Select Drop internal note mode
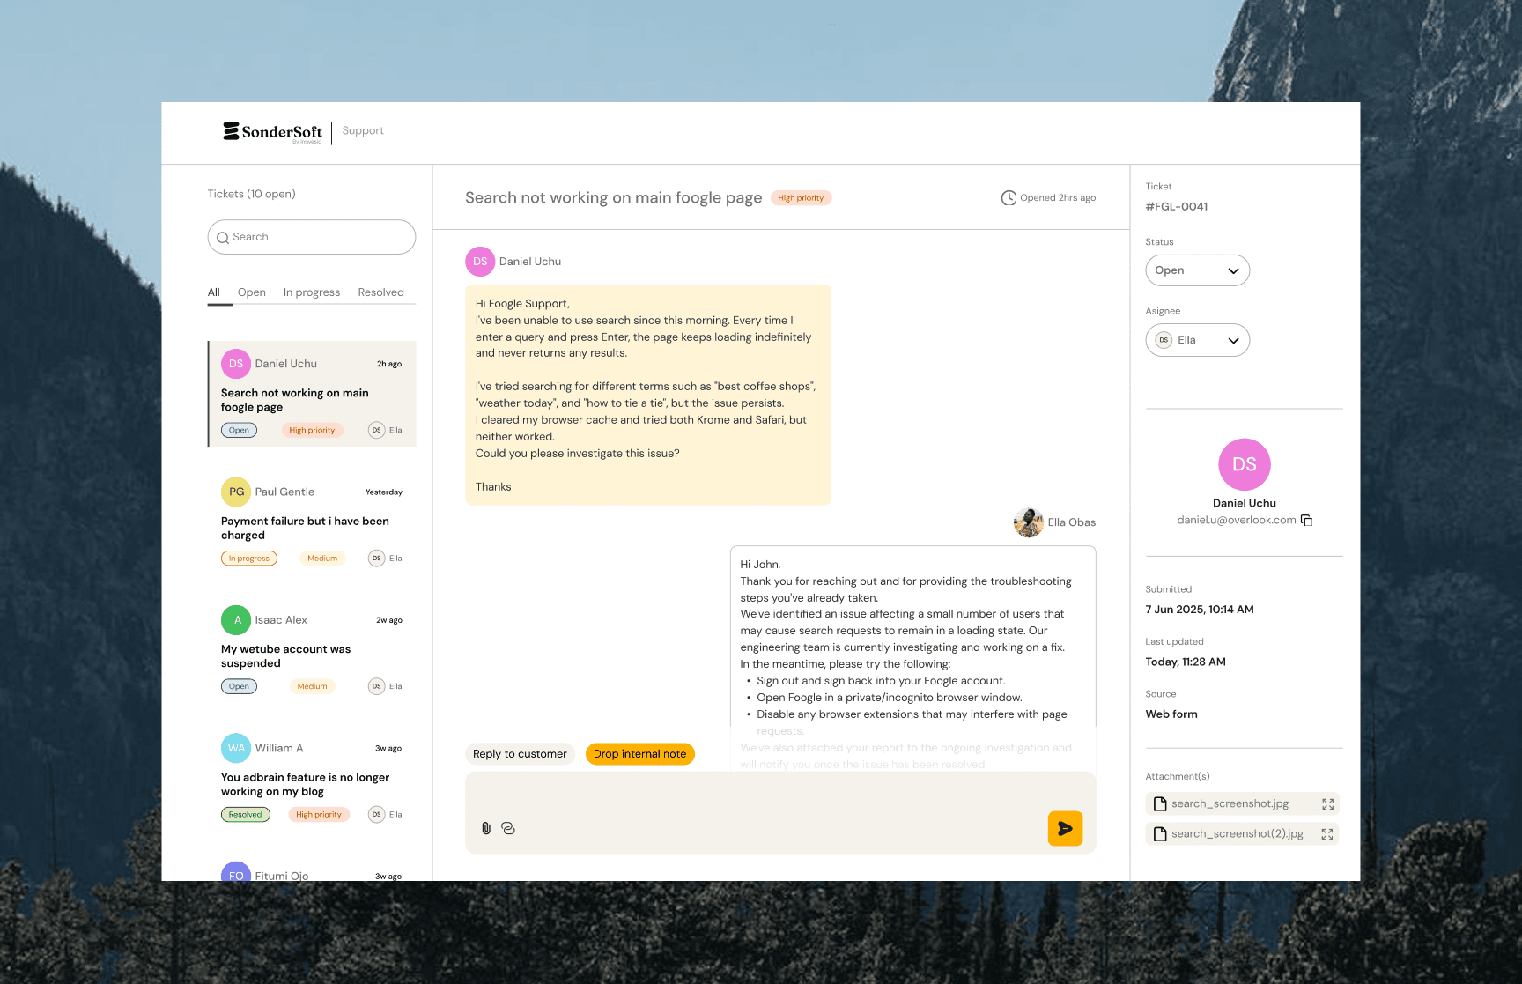The width and height of the screenshot is (1522, 984). click(x=640, y=754)
